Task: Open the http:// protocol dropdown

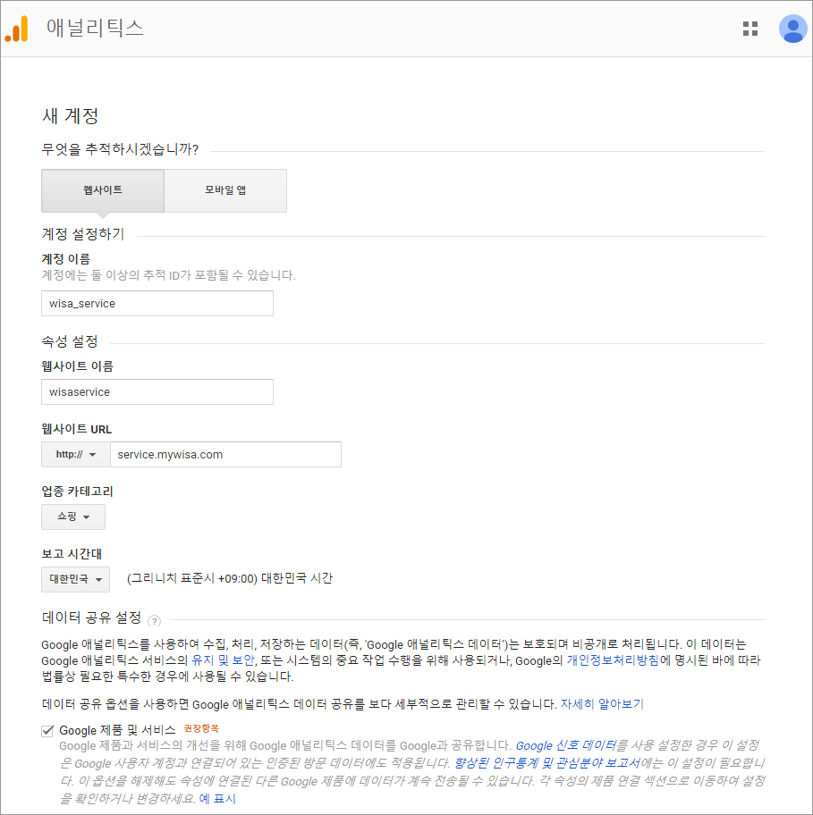Action: point(76,455)
